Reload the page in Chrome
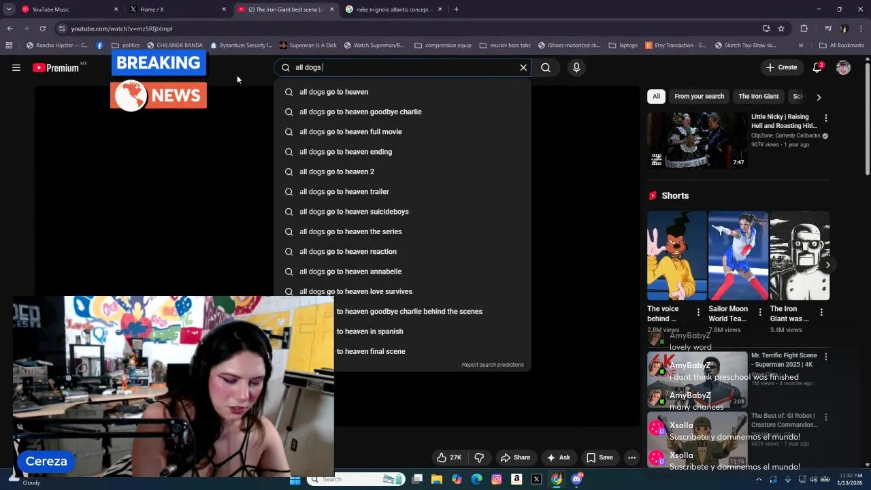871x490 pixels. (x=42, y=29)
